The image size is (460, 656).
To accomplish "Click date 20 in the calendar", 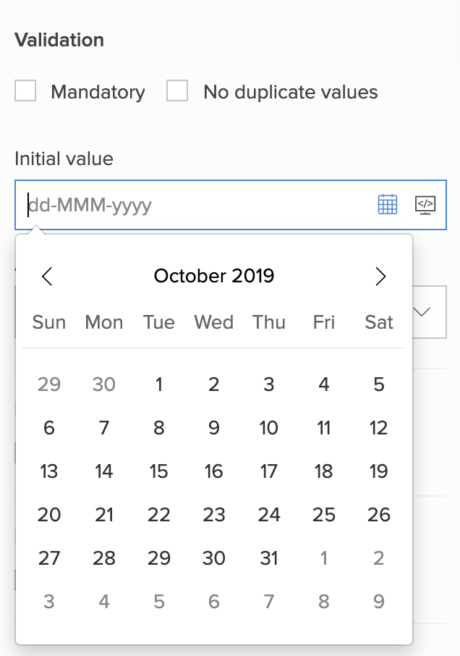I will 49,515.
